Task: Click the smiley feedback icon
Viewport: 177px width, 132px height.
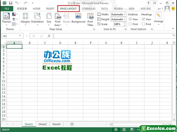Action: point(173,9)
